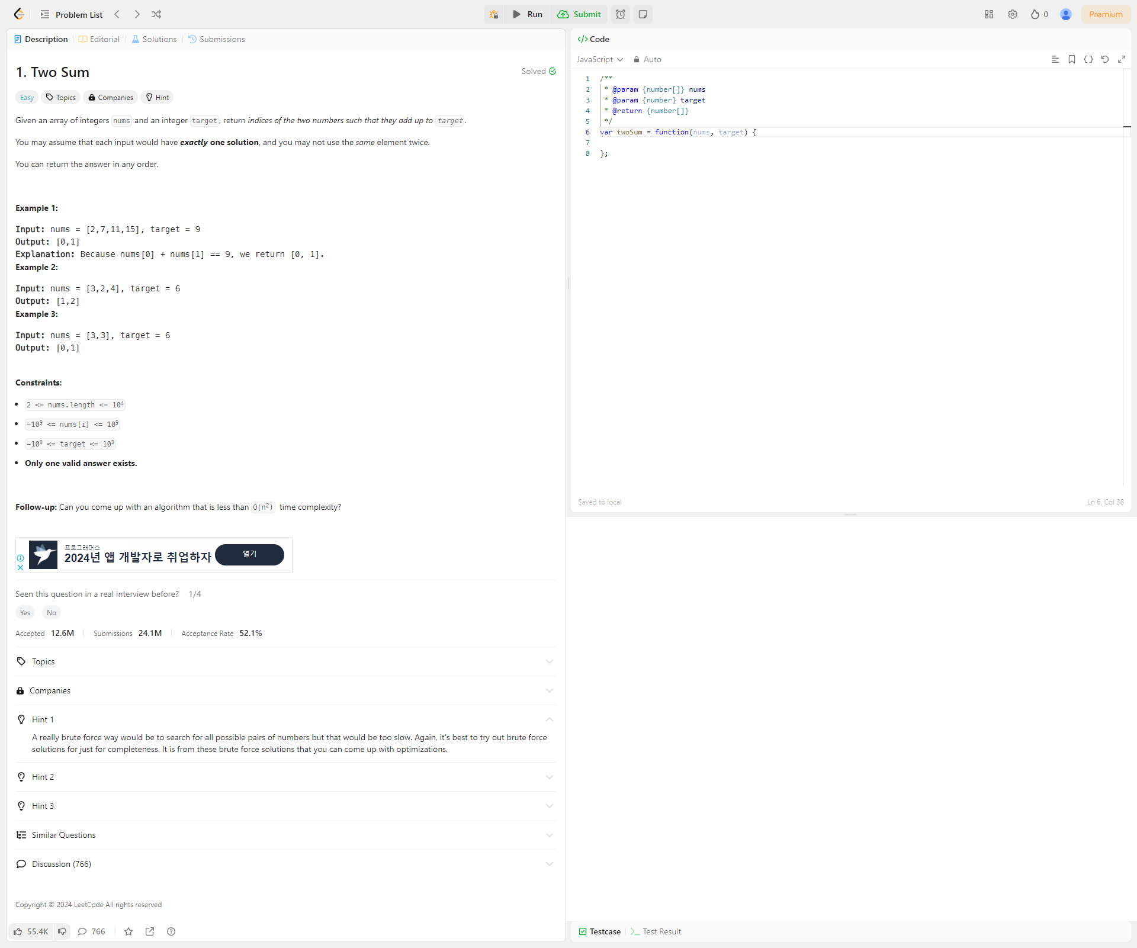Click the Auto lock setting
This screenshot has width=1137, height=948.
click(647, 59)
